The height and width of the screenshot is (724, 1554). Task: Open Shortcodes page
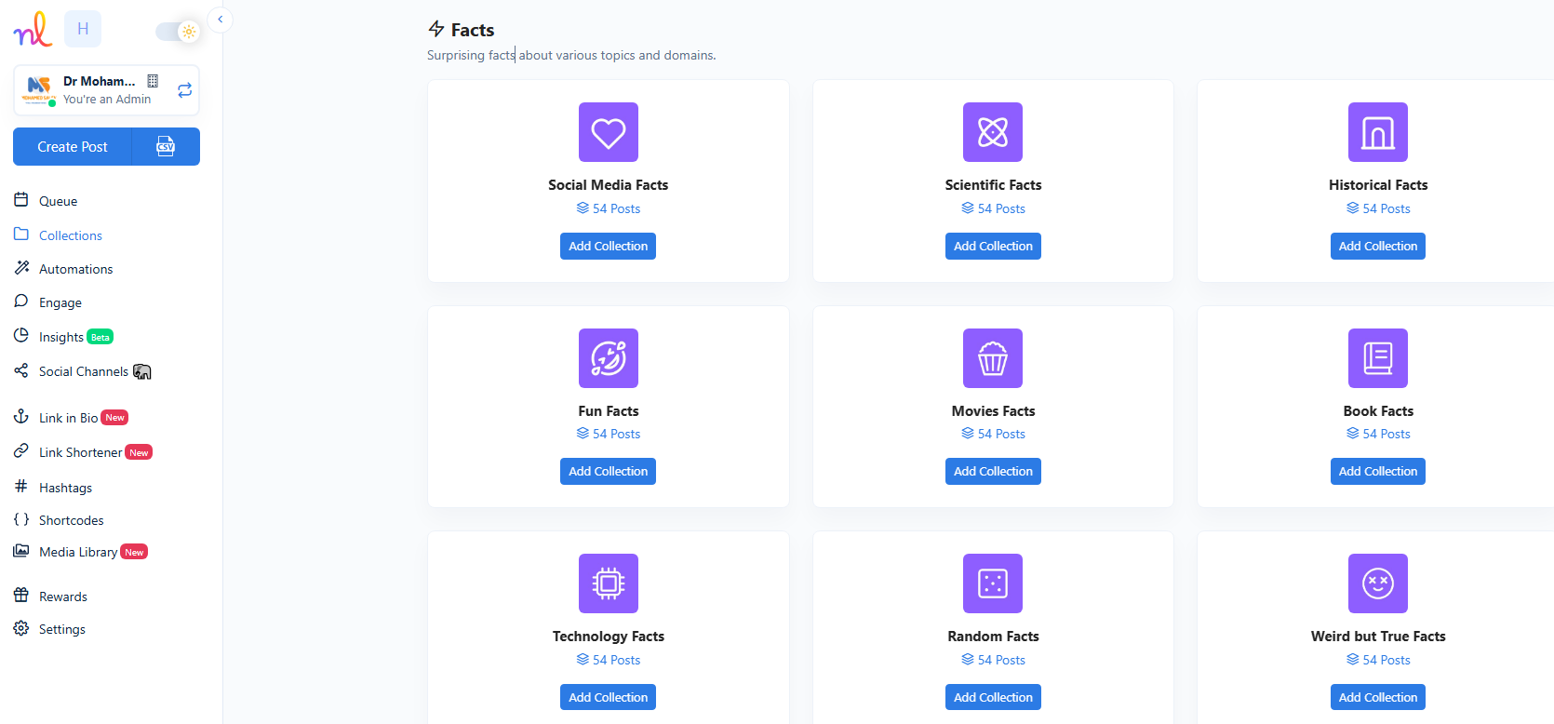(71, 520)
